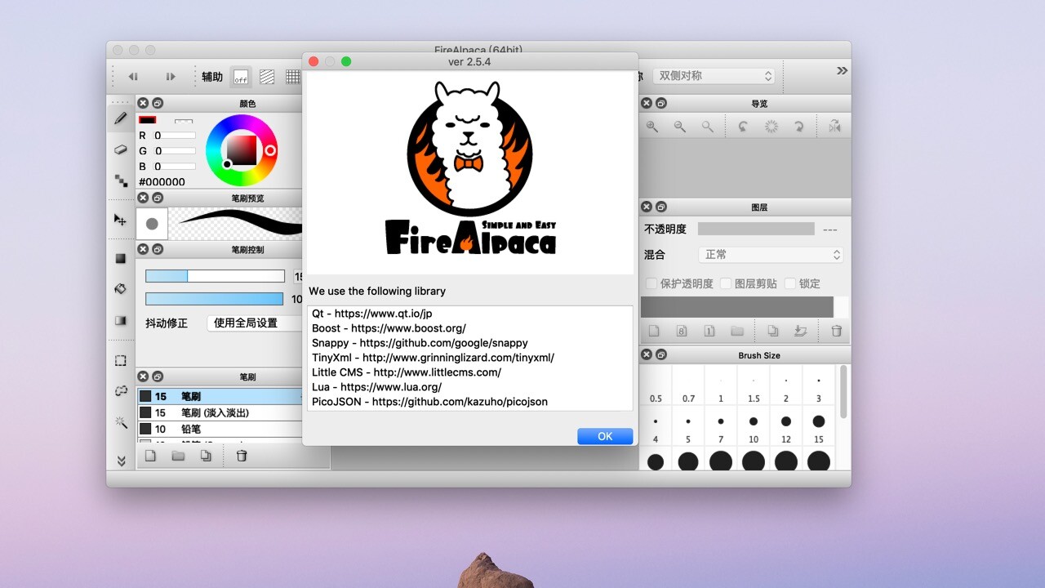Flip the navigator view horizontally
Image resolution: width=1045 pixels, height=588 pixels.
click(834, 127)
